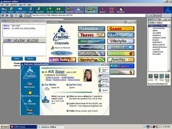Viewport: 172px width, 129px height.
Task: Change background color in Instant Message toolbar
Action: pyautogui.click(x=9, y=40)
